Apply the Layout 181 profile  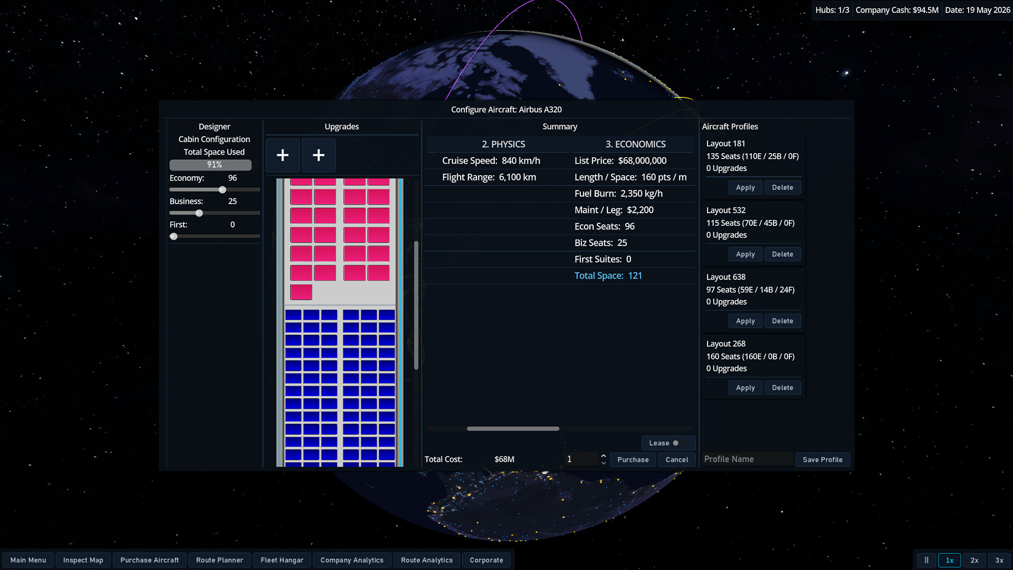746,187
